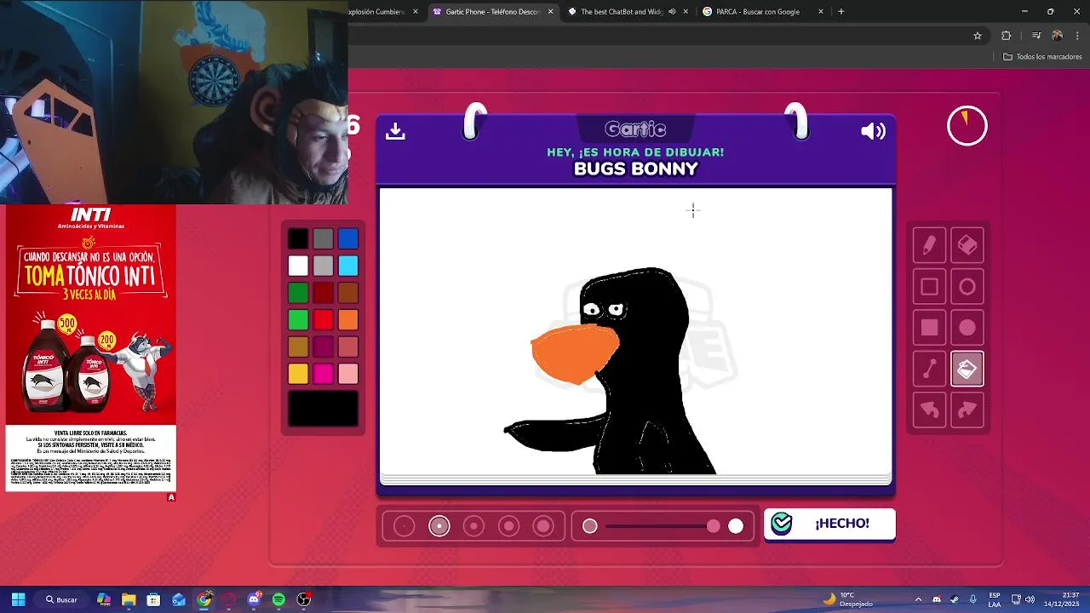Screen dimensions: 1090x613
Task: Choose the second brush size
Action: [x=439, y=526]
